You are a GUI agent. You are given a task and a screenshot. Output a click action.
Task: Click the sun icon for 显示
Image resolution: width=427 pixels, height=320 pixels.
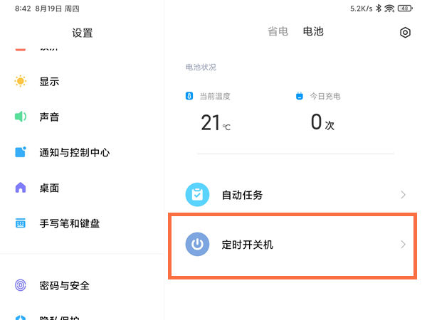(x=21, y=81)
